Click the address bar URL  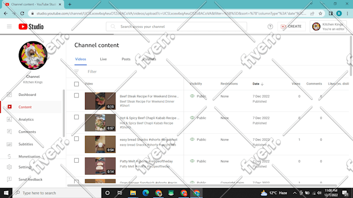pos(171,13)
